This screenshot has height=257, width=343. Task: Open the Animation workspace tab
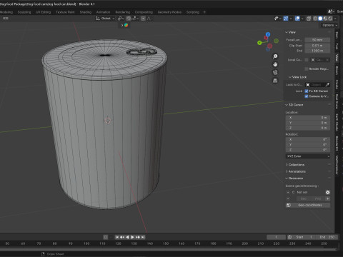(103, 12)
